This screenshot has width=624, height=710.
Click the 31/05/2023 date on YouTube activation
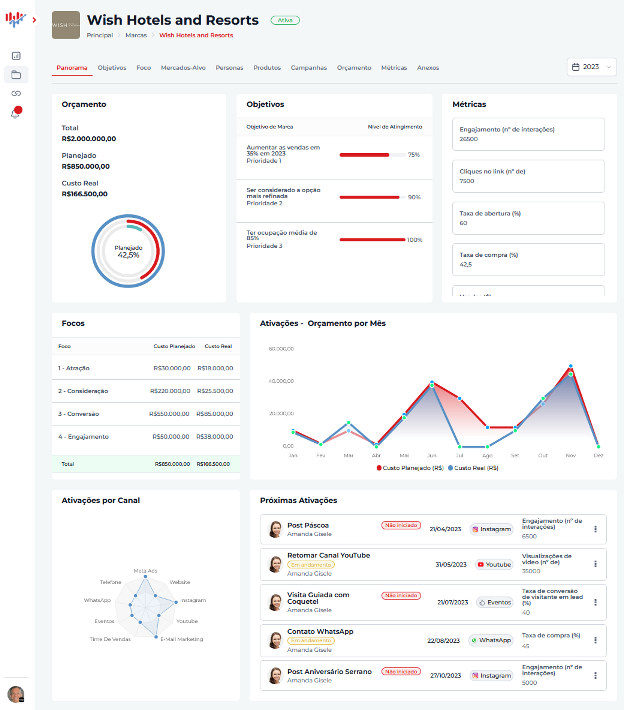click(x=451, y=565)
